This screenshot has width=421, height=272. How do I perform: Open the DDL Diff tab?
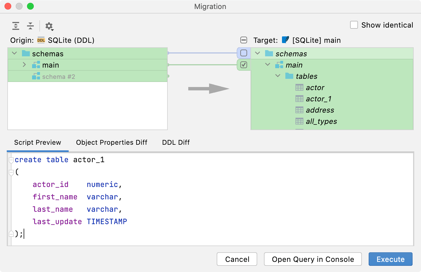[176, 142]
